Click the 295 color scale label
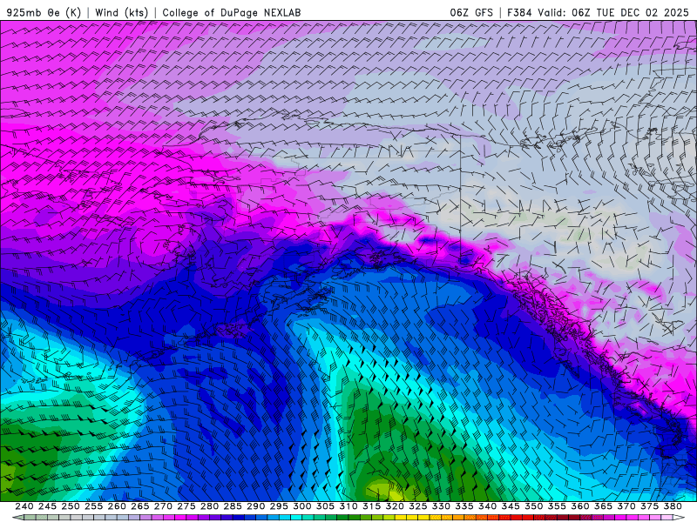This screenshot has width=697, height=522. (x=279, y=506)
